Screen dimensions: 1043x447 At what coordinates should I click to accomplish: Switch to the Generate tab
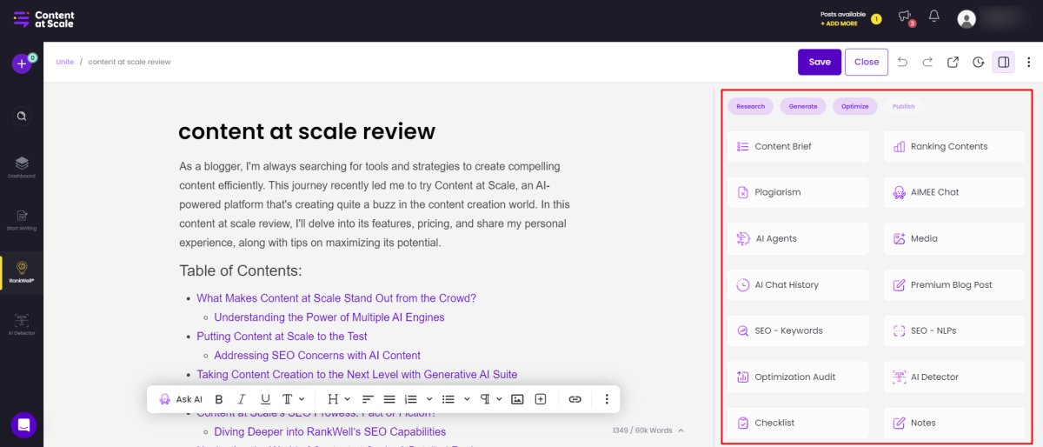pyautogui.click(x=803, y=106)
